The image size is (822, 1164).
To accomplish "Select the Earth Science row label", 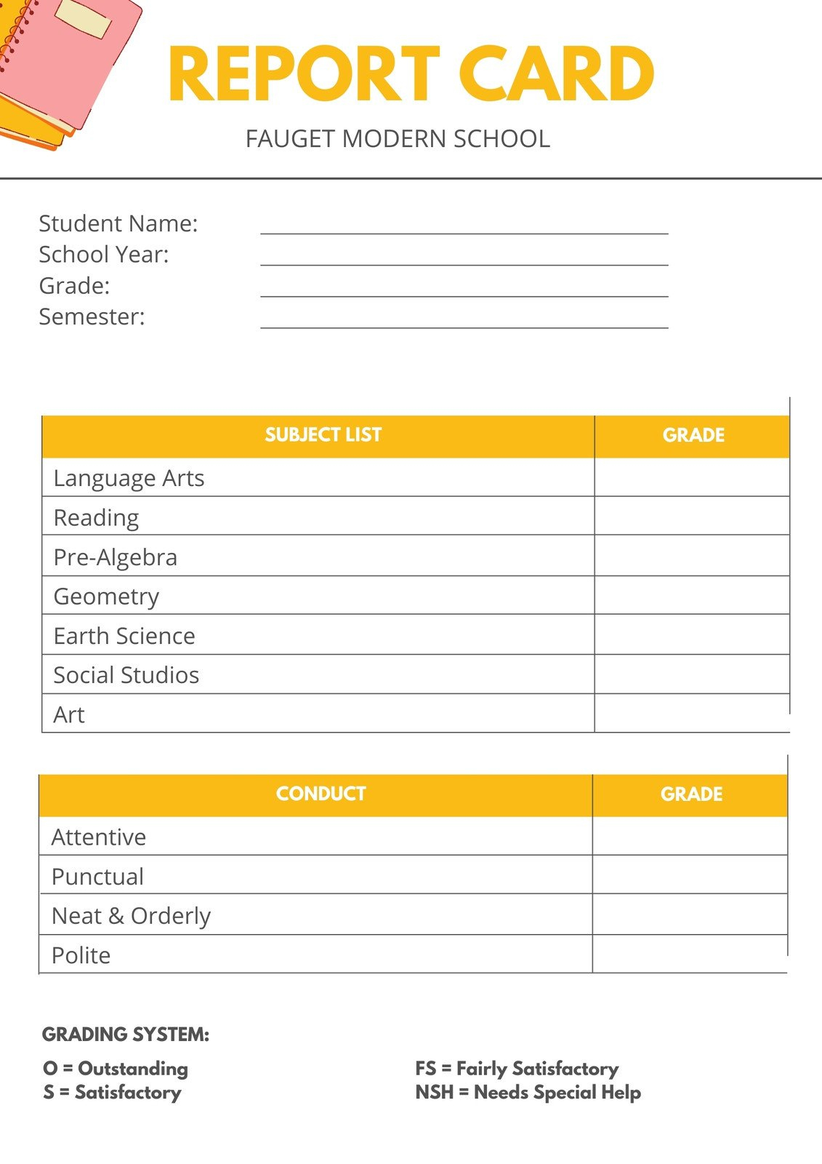I will point(124,636).
